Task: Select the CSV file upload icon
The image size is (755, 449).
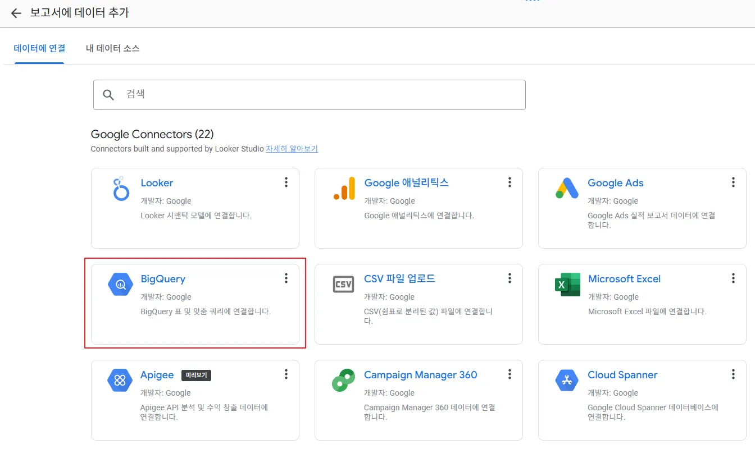Action: pos(343,285)
